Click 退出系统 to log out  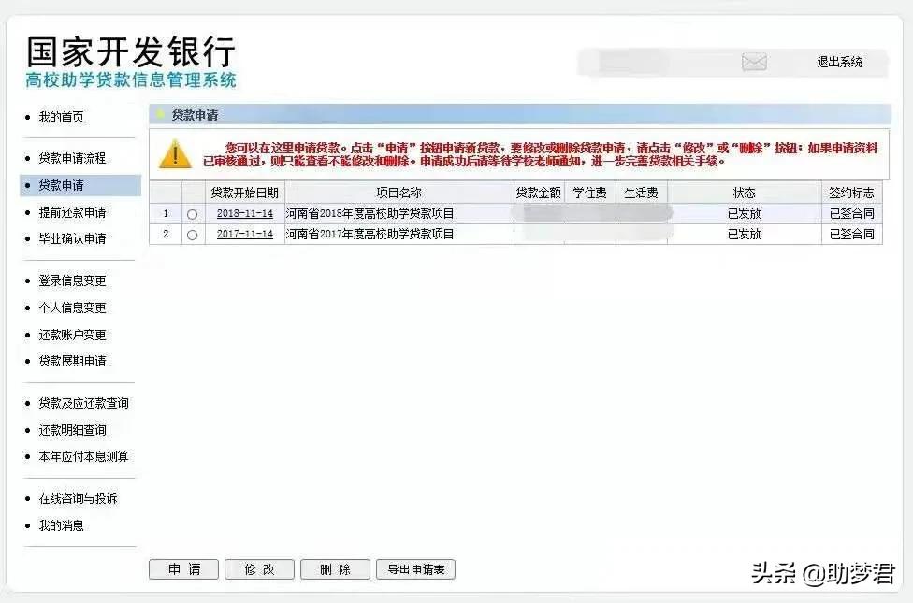click(x=840, y=63)
